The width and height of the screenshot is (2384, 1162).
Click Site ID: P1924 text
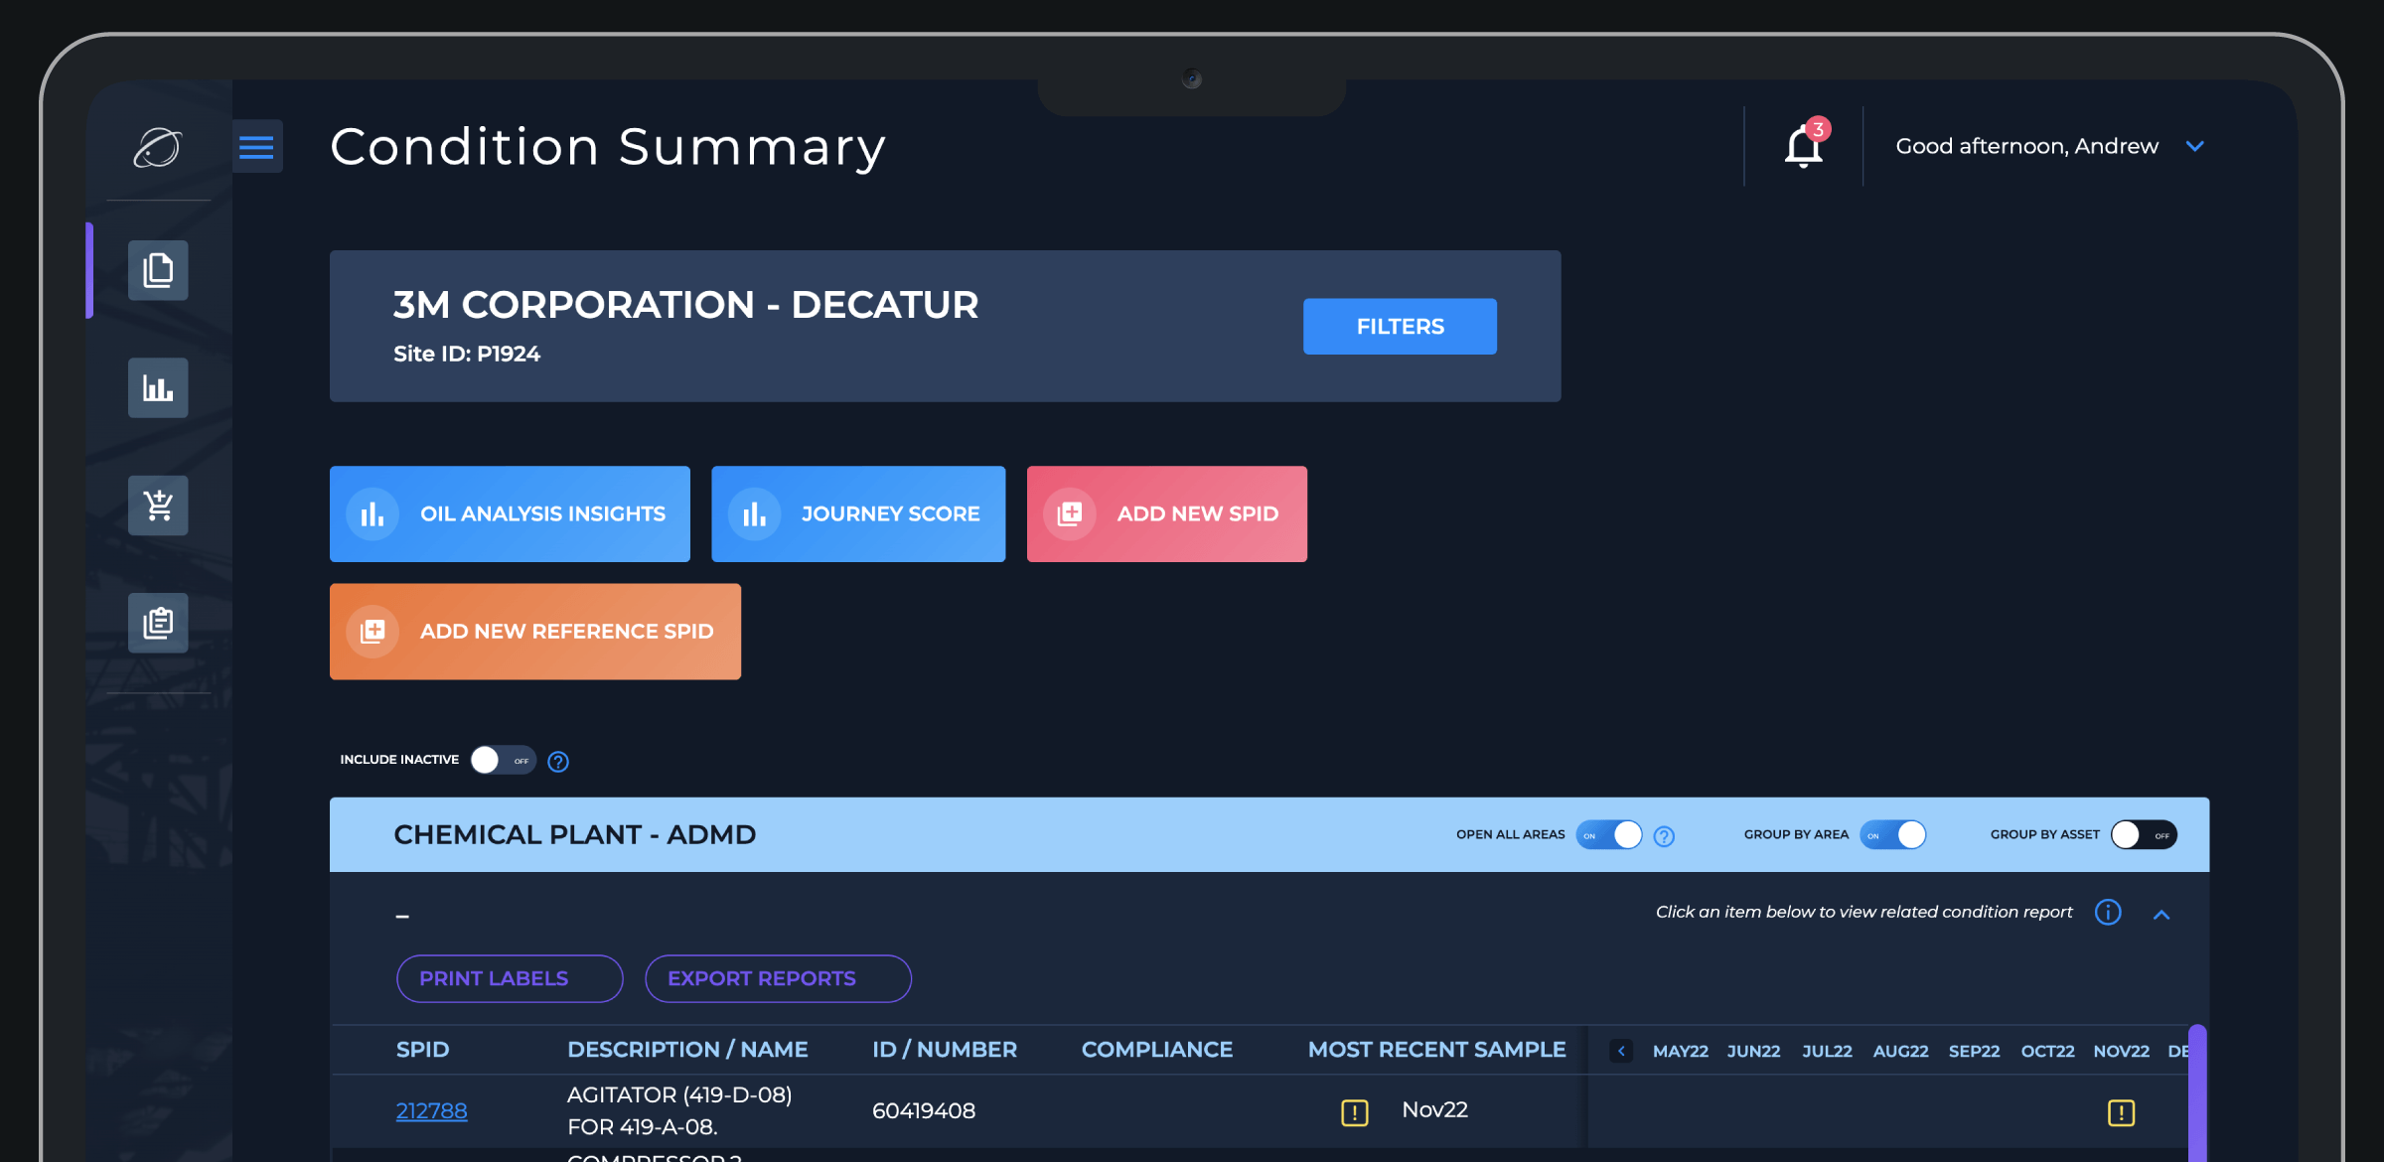tap(467, 354)
